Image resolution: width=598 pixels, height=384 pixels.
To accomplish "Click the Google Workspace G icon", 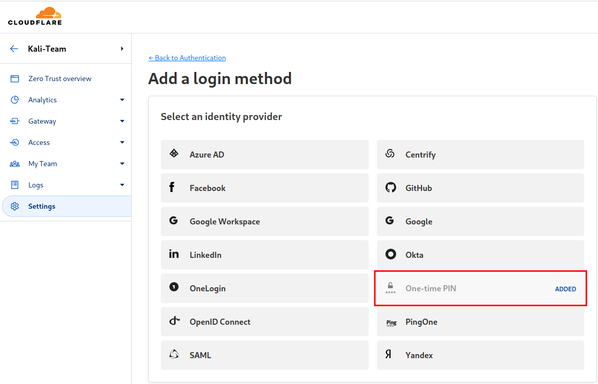I will [173, 220].
